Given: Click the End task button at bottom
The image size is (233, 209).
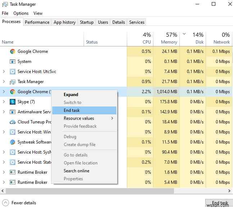Looking at the screenshot, I should (x=219, y=203).
